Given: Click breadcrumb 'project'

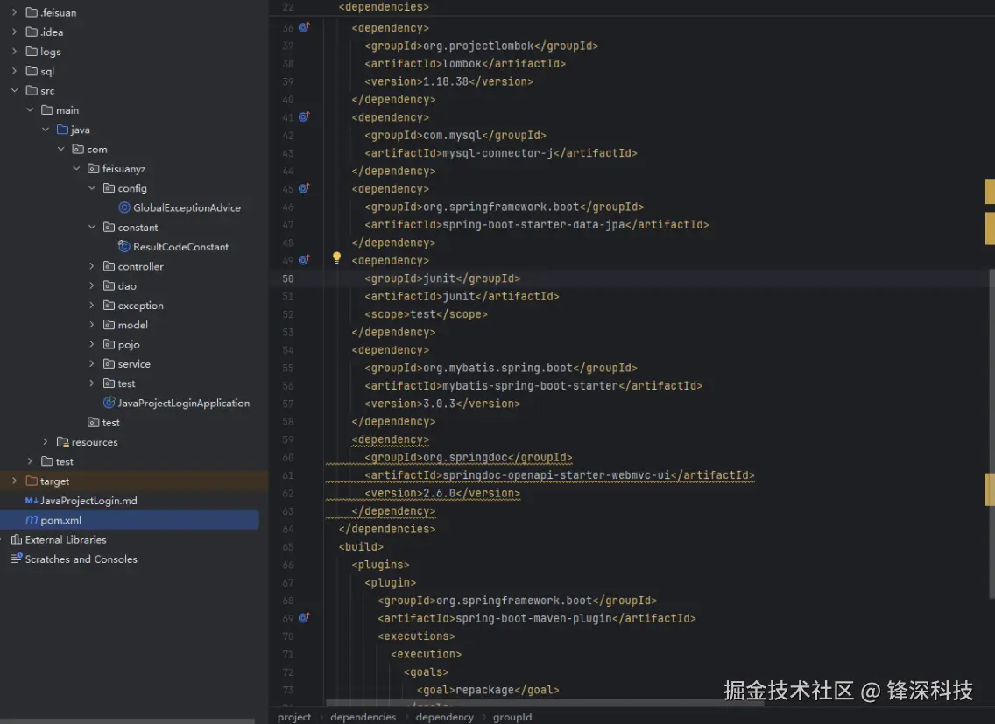Looking at the screenshot, I should (294, 716).
